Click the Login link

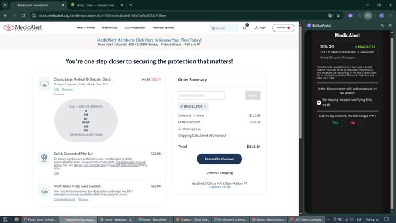260,28
